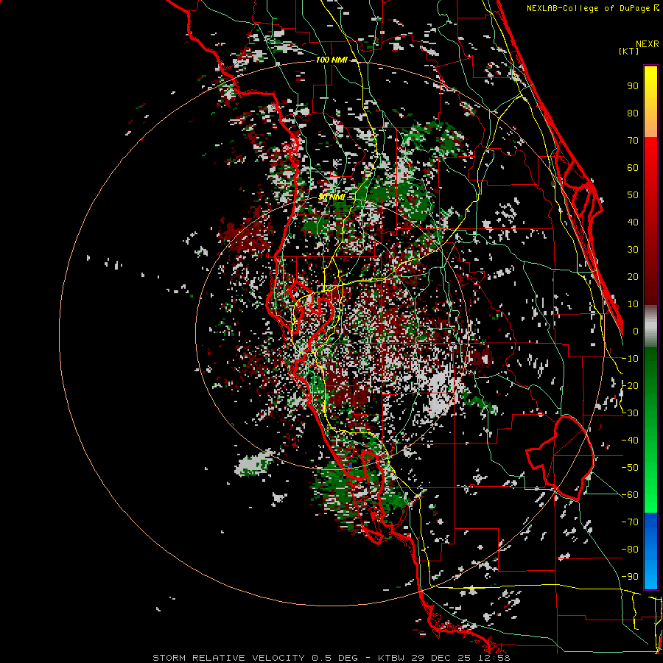This screenshot has height=663, width=663.
Task: Click the positive 80 scale label
Action: tap(633, 113)
